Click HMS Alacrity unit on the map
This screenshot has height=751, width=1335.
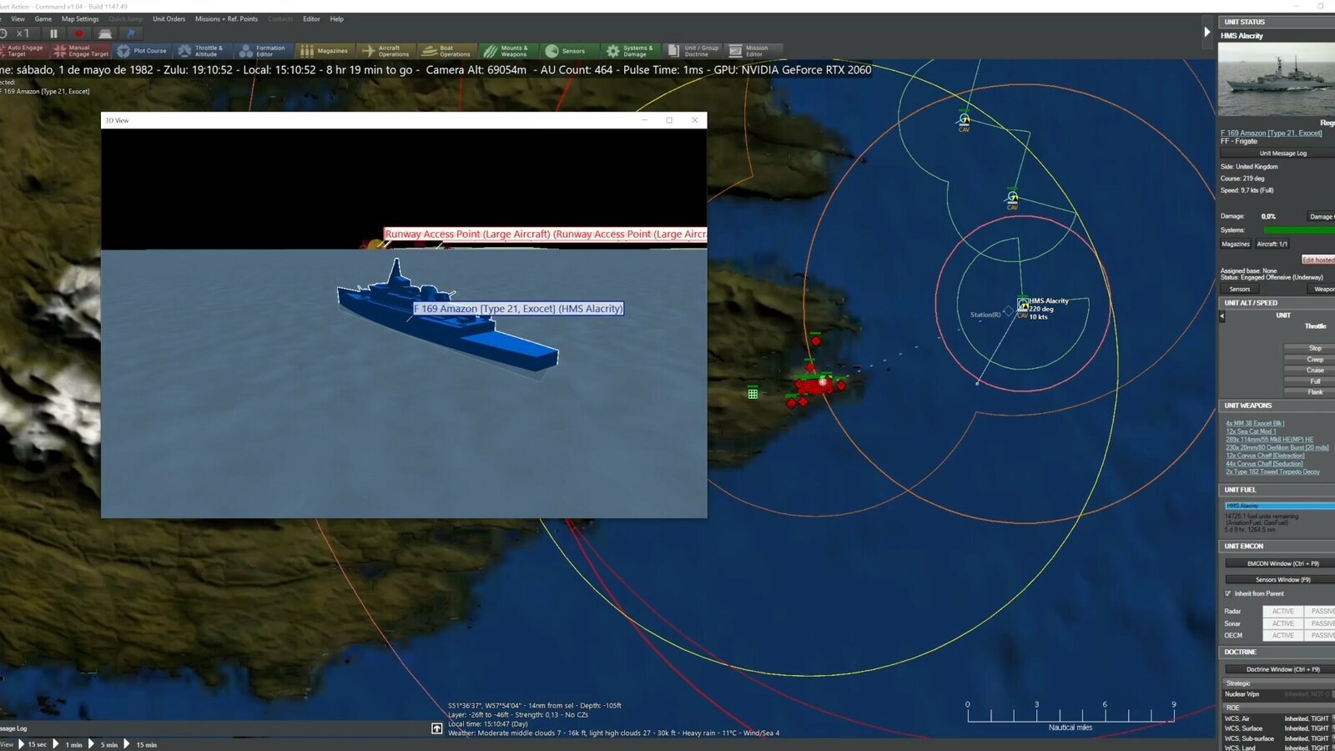1023,305
